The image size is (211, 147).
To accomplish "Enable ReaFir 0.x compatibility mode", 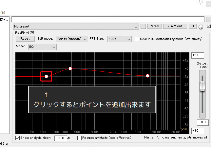I will tap(137, 39).
